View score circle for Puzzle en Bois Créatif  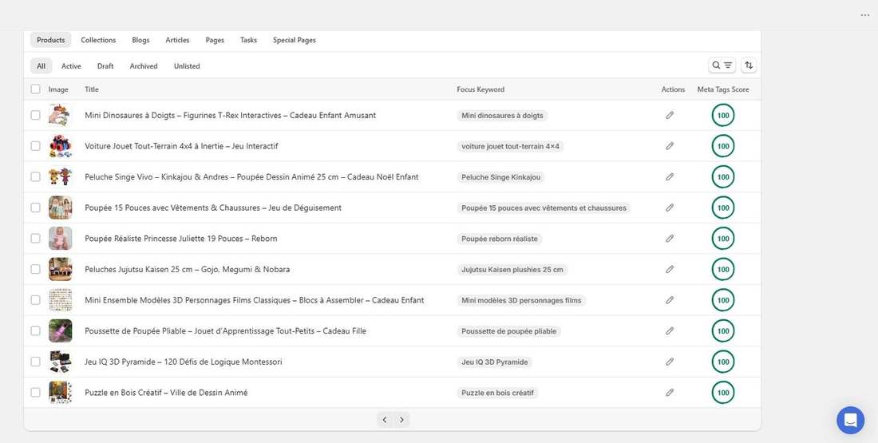pyautogui.click(x=723, y=393)
